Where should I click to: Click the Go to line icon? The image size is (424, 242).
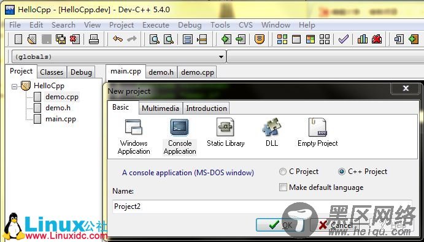point(202,39)
